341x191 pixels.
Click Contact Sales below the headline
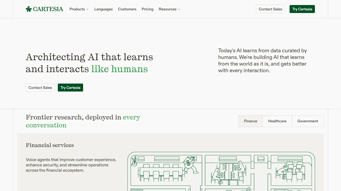click(x=40, y=88)
